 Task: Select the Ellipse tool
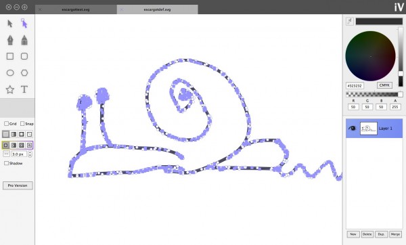(x=10, y=73)
